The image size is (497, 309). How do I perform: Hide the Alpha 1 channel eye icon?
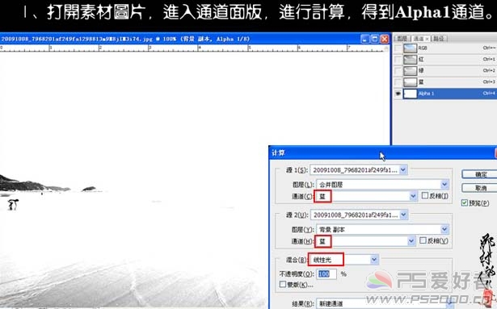pyautogui.click(x=398, y=94)
